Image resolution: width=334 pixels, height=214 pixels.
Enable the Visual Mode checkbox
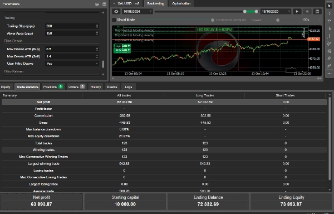[x=114, y=20]
